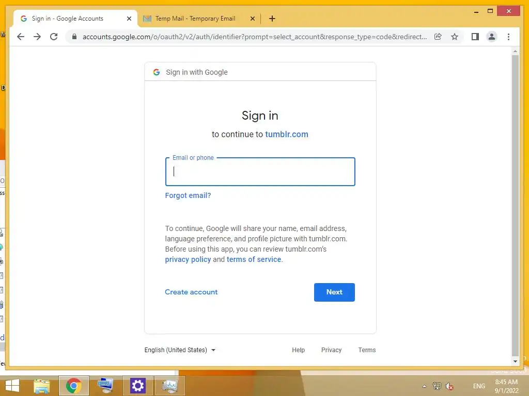Open the Help footer link
Screen dimensions: 529x396
[298, 350]
